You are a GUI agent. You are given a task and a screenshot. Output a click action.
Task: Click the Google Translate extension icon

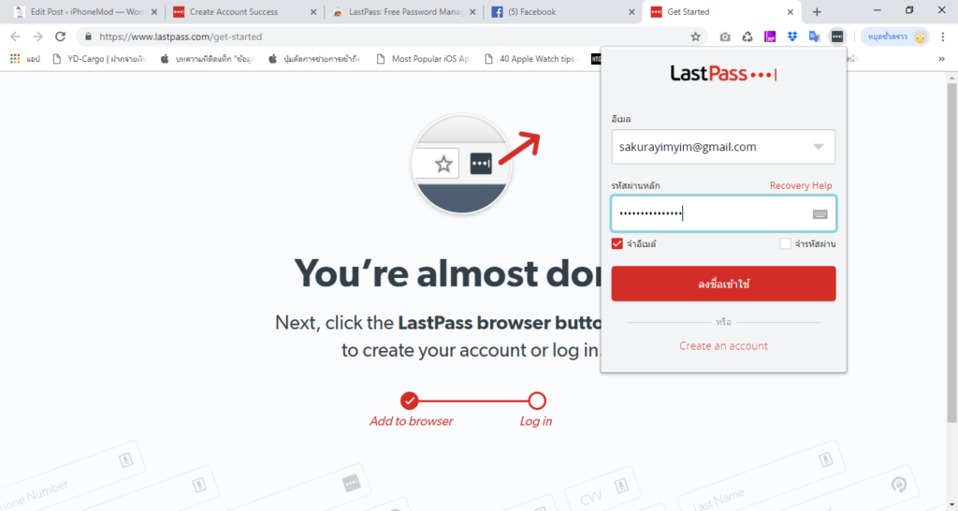(x=815, y=36)
